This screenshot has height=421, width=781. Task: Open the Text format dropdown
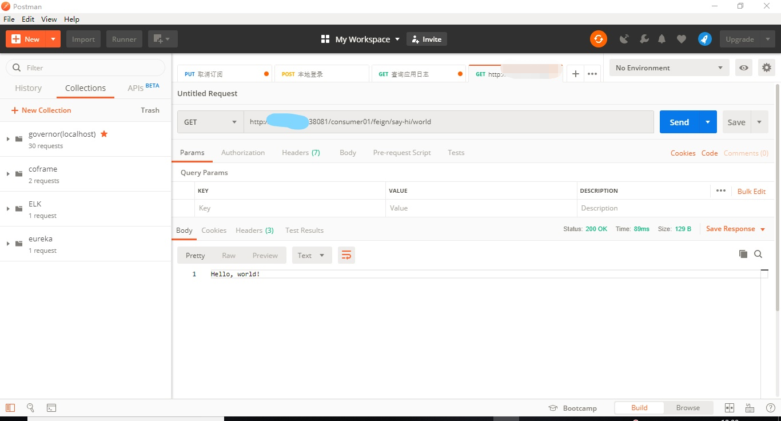312,255
